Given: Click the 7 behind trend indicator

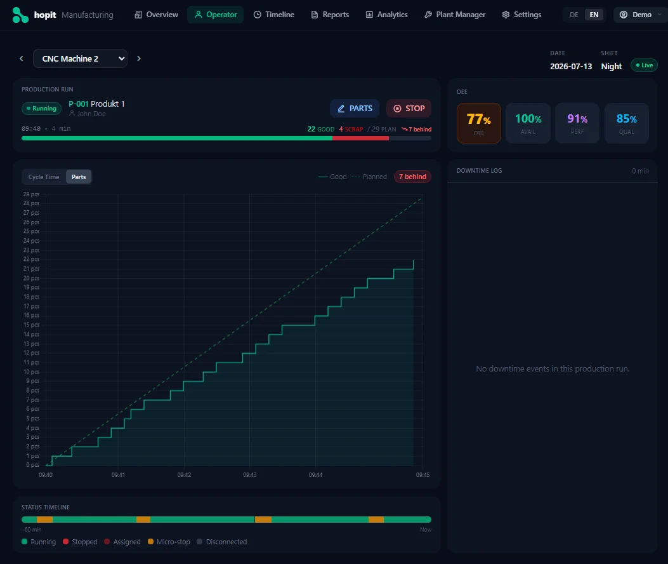Looking at the screenshot, I should (x=416, y=129).
